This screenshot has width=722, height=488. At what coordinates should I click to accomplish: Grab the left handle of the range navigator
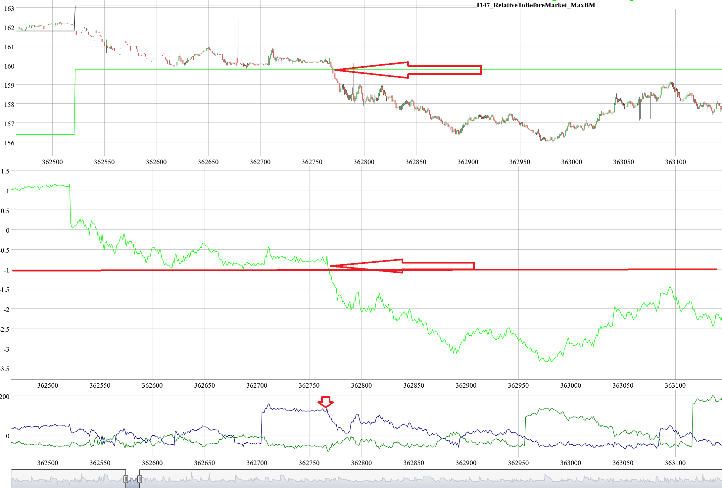coord(126,479)
